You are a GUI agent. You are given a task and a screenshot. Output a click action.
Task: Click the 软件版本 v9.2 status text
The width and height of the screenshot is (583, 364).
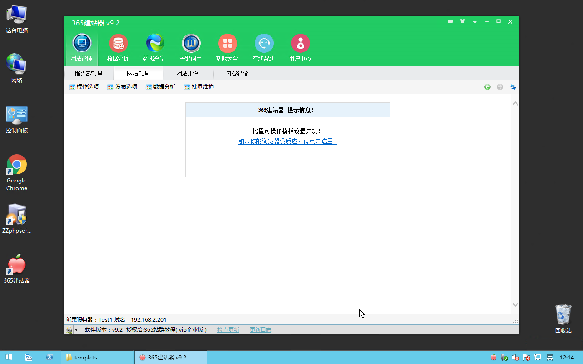[x=104, y=330]
